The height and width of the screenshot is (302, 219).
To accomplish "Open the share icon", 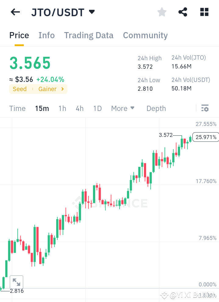I will pos(183,12).
